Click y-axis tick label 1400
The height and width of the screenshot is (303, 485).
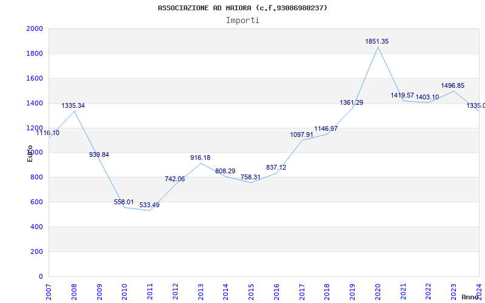pyautogui.click(x=35, y=103)
